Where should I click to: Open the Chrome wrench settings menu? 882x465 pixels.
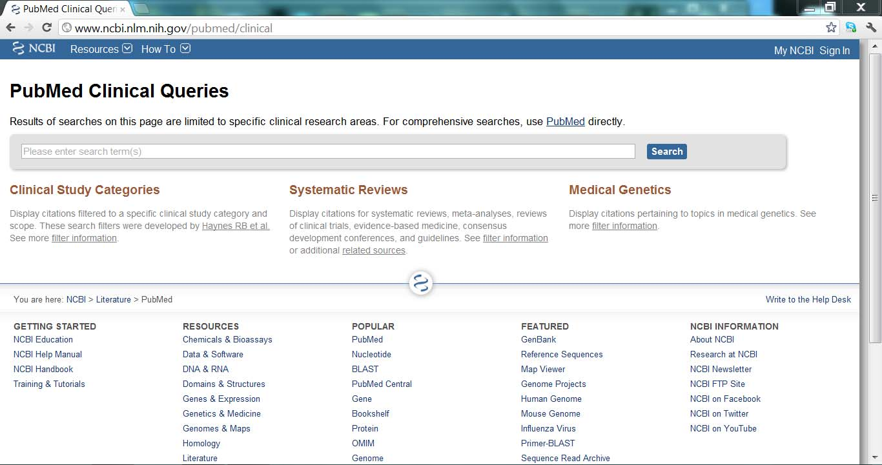click(871, 28)
